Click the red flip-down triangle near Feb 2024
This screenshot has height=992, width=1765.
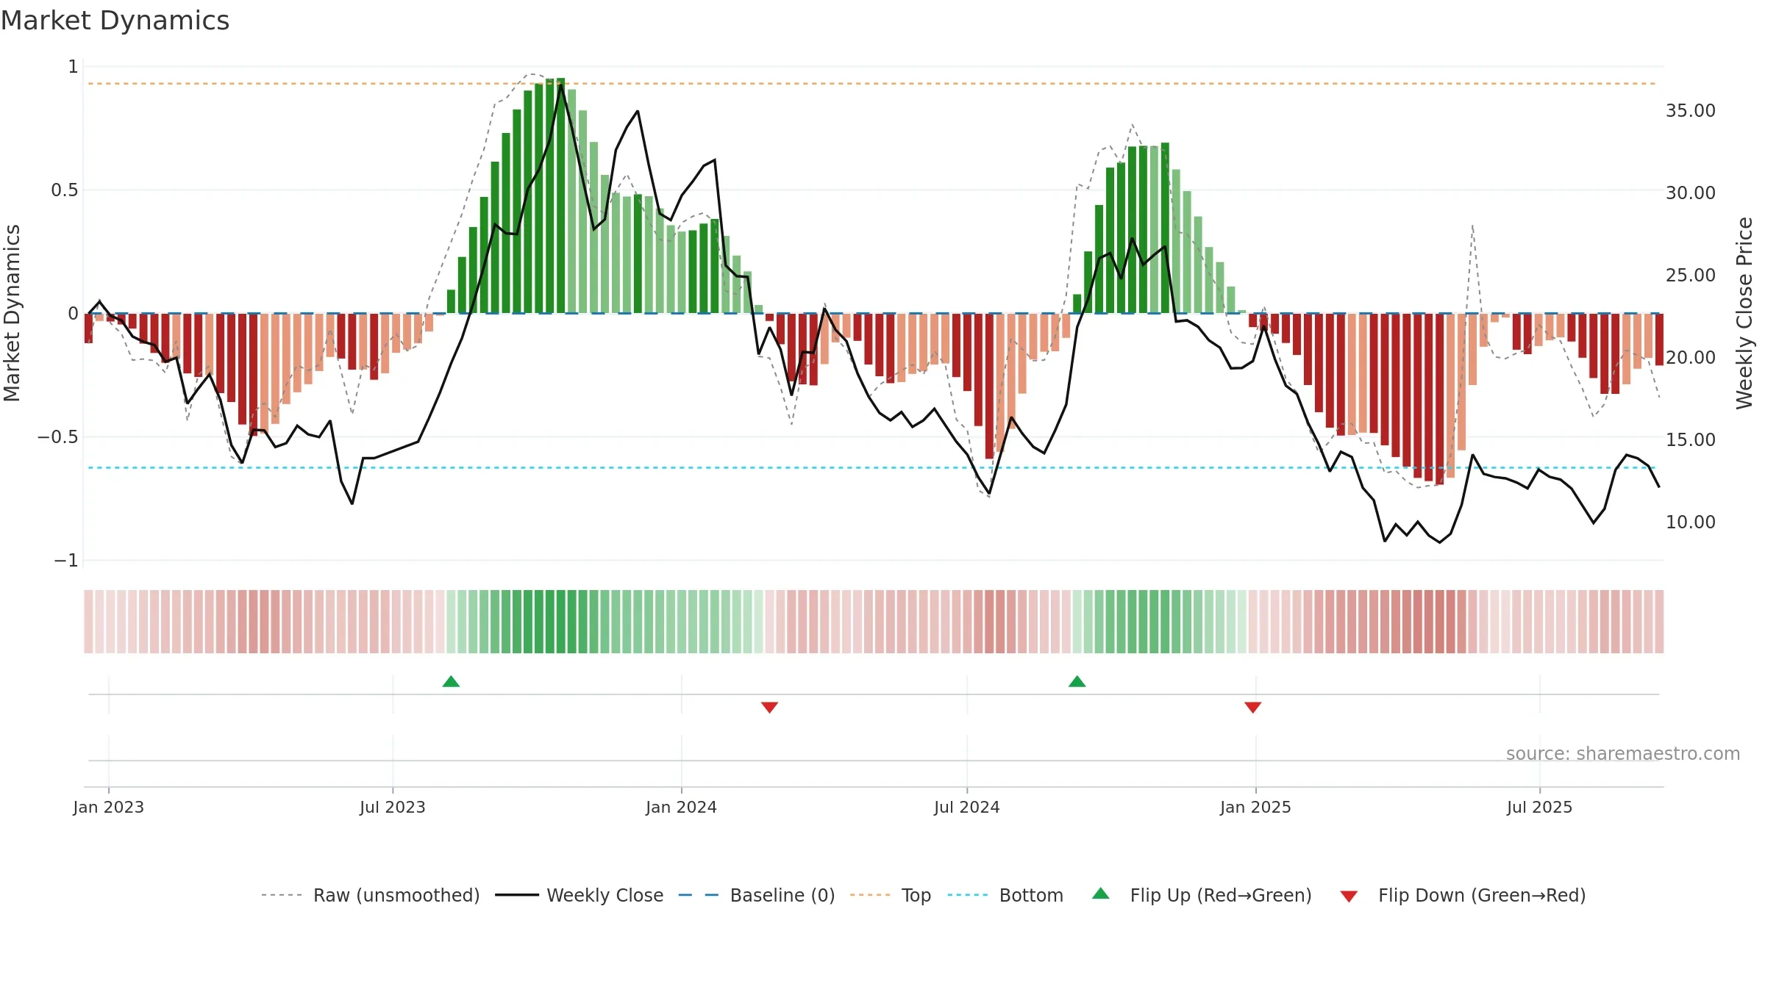(769, 707)
